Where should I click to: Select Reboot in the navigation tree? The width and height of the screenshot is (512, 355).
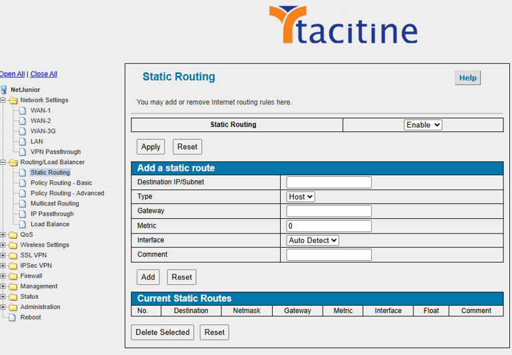[x=31, y=318]
